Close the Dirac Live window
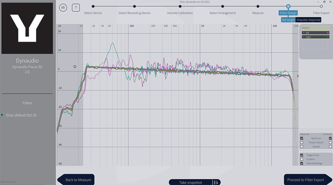This screenshot has height=185, width=333. coord(331,2)
